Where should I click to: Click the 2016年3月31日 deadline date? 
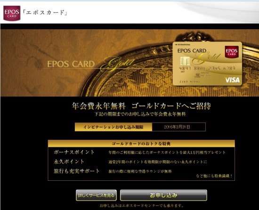(177, 127)
